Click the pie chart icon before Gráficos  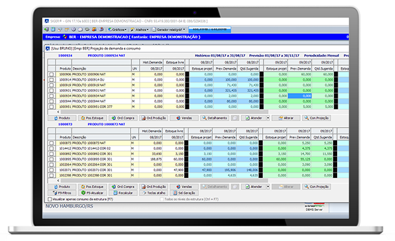pyautogui.click(x=110, y=29)
